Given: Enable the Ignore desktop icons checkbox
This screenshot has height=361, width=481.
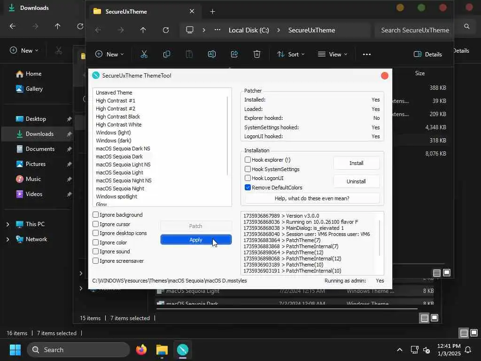Looking at the screenshot, I should pyautogui.click(x=95, y=233).
